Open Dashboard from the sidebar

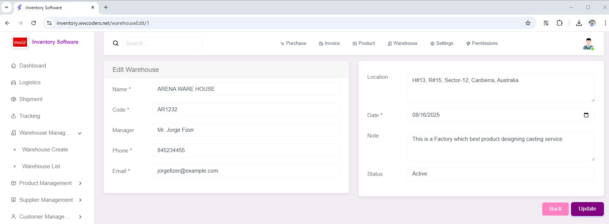(32, 66)
